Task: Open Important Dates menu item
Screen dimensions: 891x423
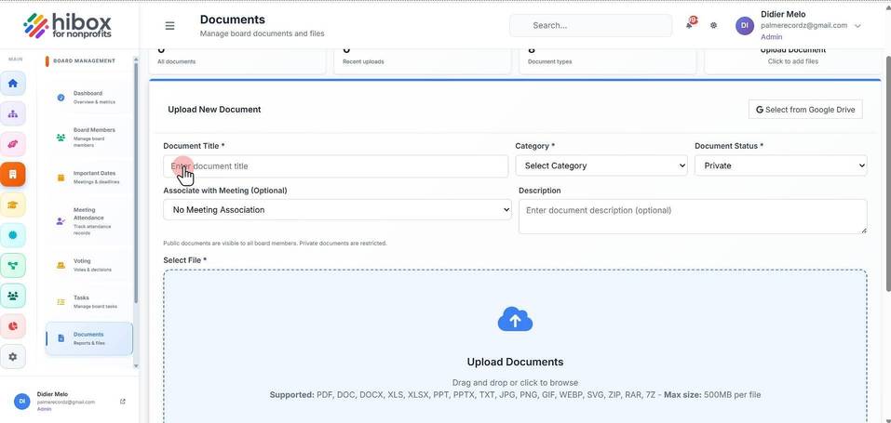Action: tap(88, 178)
